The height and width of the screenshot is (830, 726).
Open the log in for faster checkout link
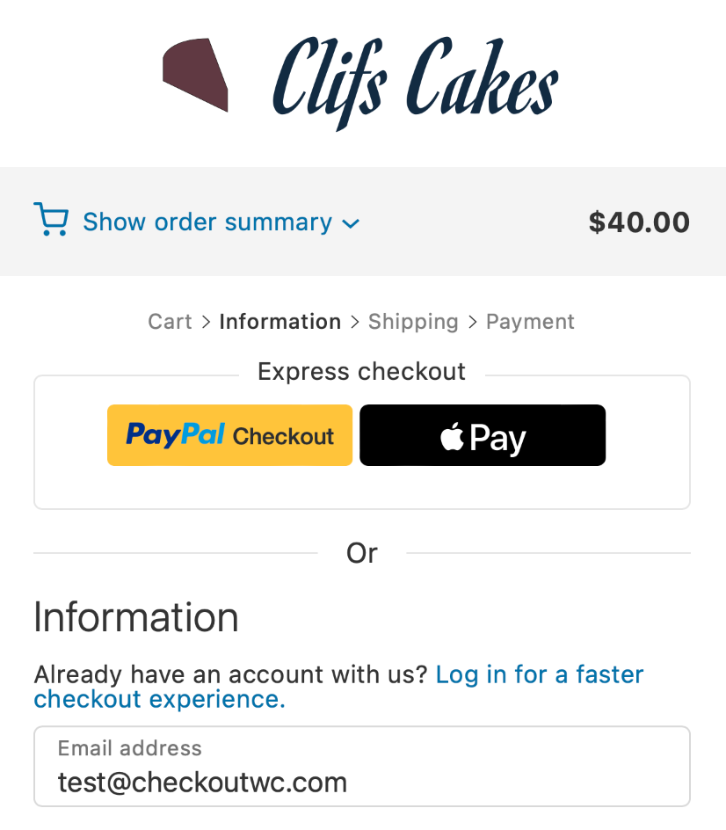point(539,675)
